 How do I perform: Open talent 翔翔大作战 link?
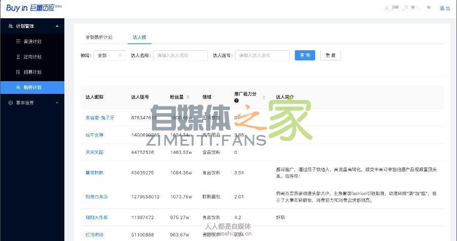point(96,218)
